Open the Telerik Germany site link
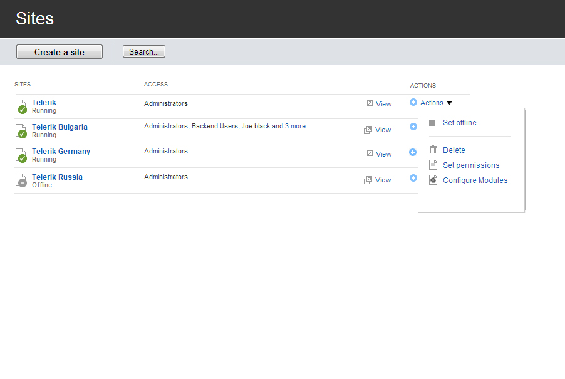The width and height of the screenshot is (565, 379). pos(61,152)
